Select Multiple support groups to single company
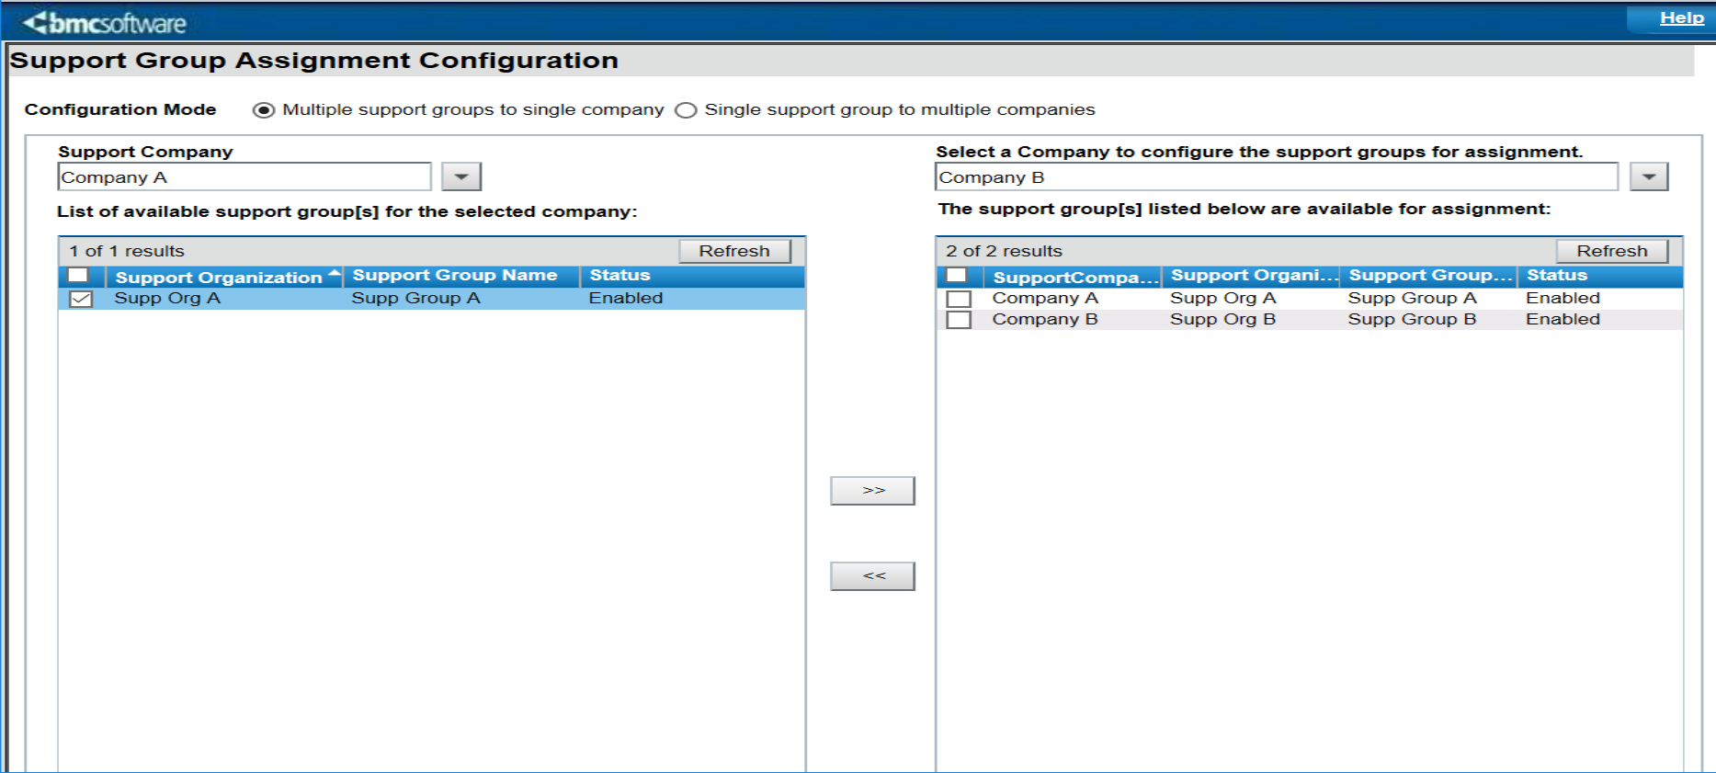This screenshot has height=773, width=1716. tap(264, 110)
